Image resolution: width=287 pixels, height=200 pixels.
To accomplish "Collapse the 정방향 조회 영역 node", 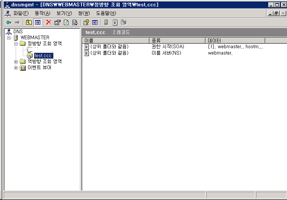I will click(x=16, y=44).
